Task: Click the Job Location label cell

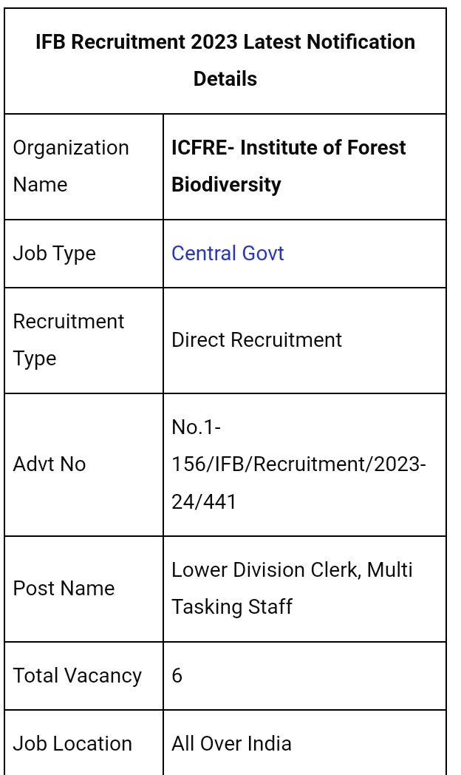Action: 84,744
